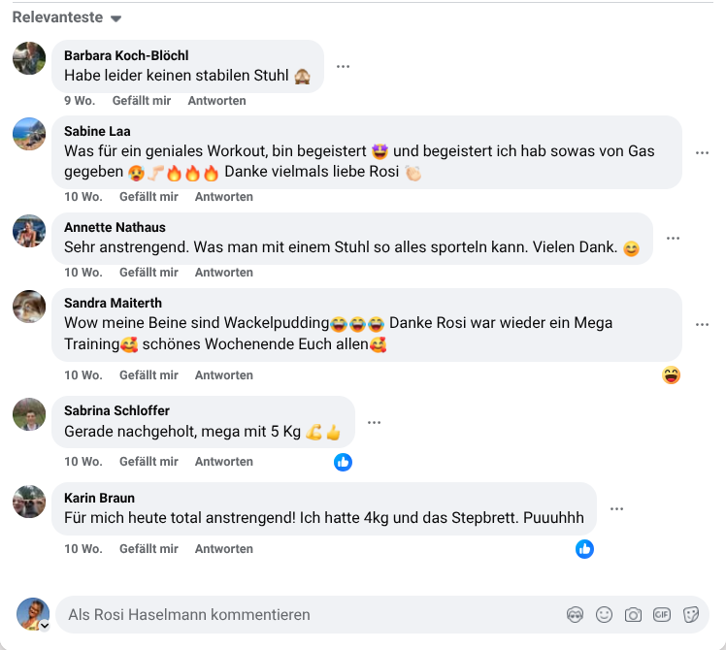Switch commenting profile via avatar arrow
This screenshot has height=650, width=726.
pyautogui.click(x=44, y=626)
